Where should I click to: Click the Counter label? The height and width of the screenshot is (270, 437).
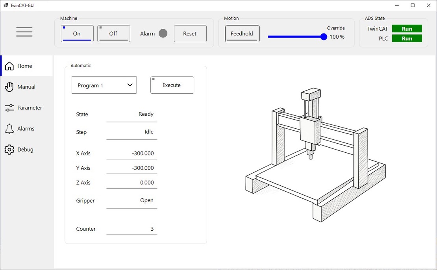[x=86, y=229]
